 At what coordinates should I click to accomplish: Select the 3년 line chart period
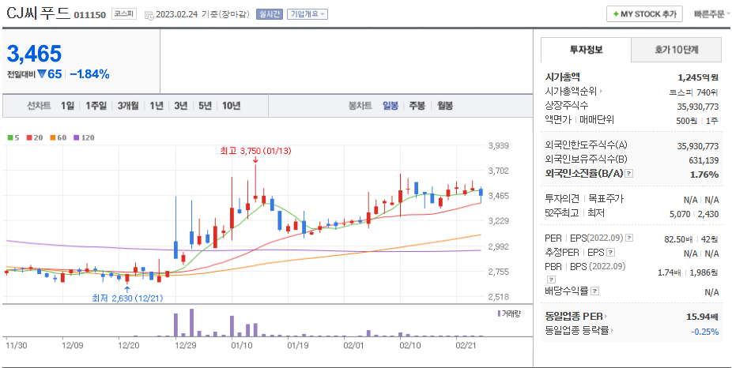(x=181, y=106)
